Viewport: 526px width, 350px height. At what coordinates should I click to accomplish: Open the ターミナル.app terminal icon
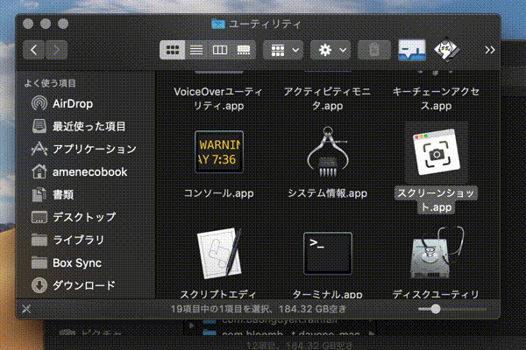click(327, 255)
